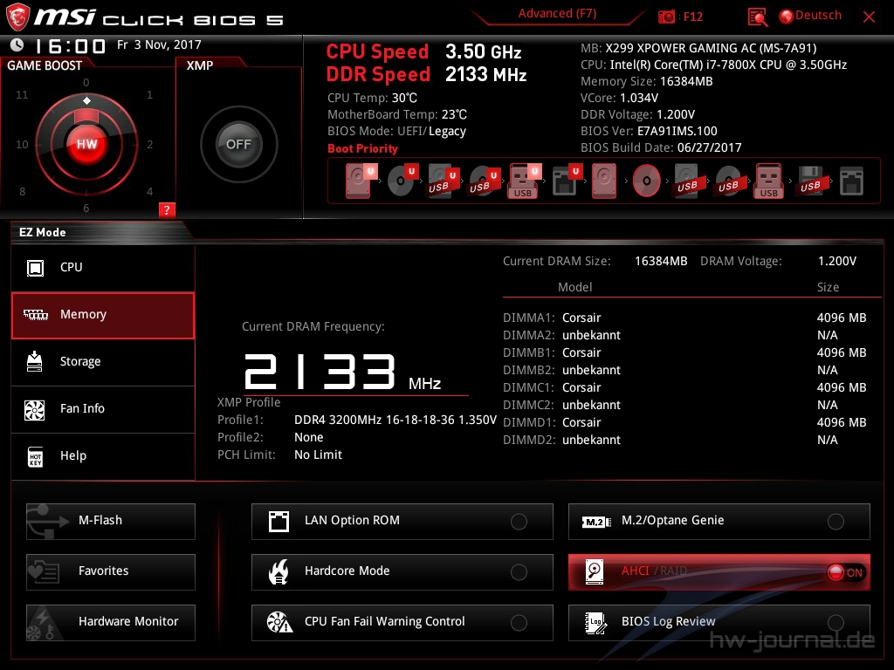Open Hardware Monitor
Image resolution: width=894 pixels, height=670 pixels.
111,623
